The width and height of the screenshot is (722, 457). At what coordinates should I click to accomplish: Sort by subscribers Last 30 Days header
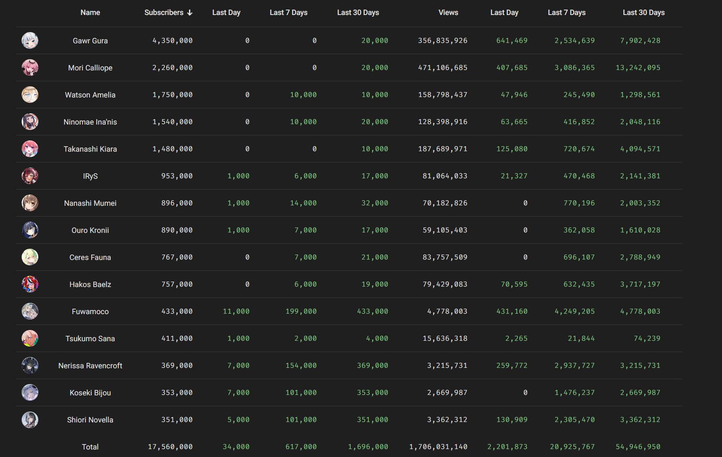click(358, 12)
